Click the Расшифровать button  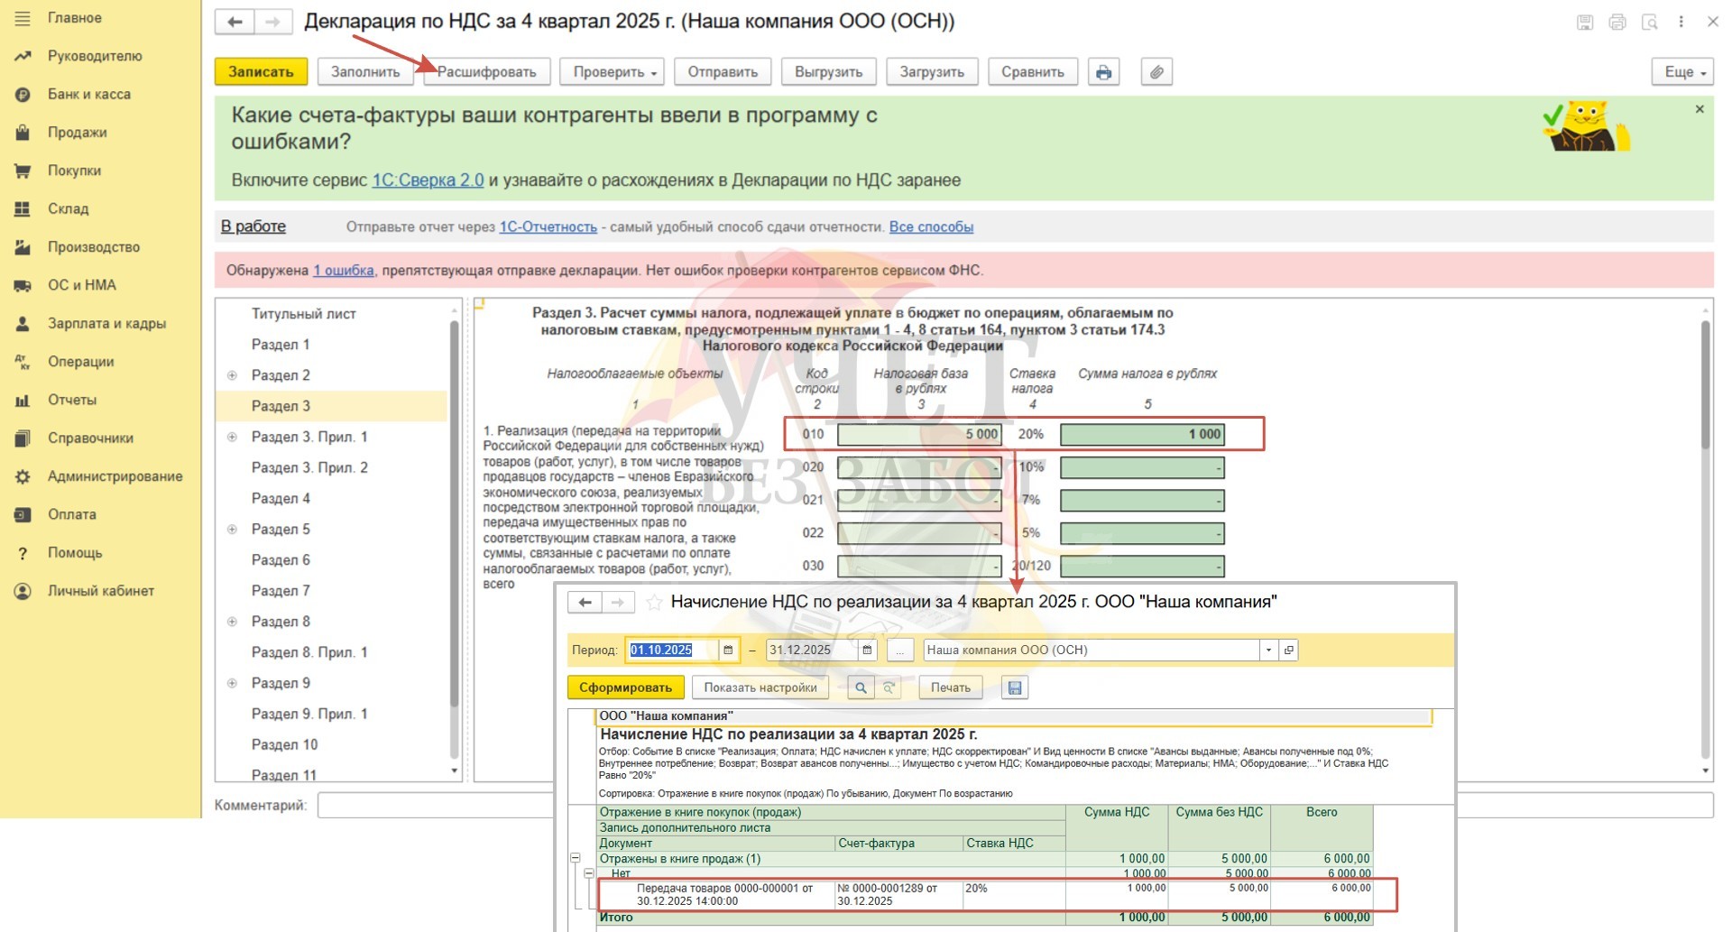[486, 72]
